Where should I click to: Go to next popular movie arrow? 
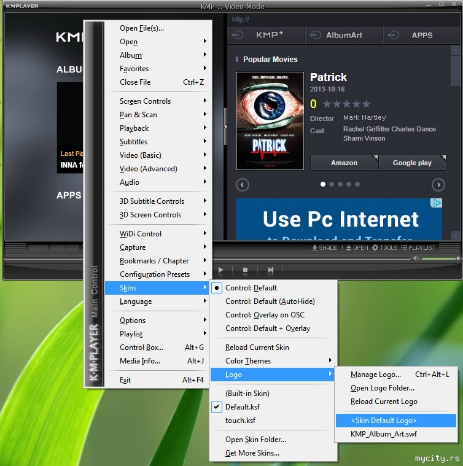point(438,185)
